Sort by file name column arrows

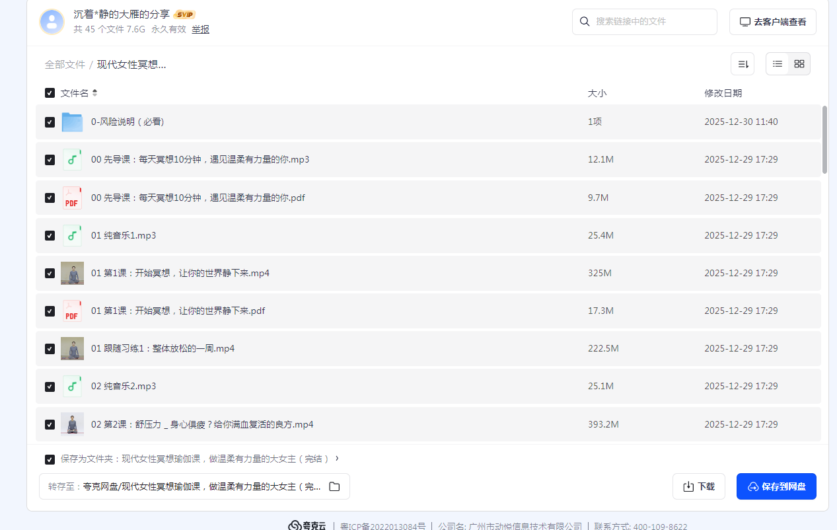pos(95,93)
